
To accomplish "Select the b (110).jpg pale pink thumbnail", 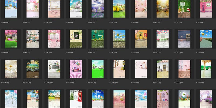I will click(141, 69).
